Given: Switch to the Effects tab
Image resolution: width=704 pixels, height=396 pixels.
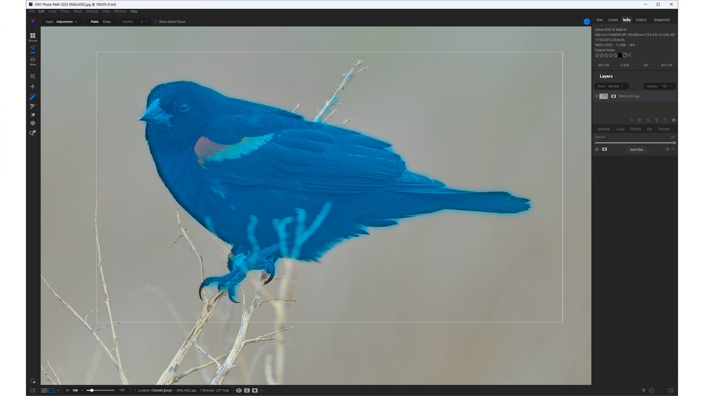Looking at the screenshot, I should tap(635, 129).
